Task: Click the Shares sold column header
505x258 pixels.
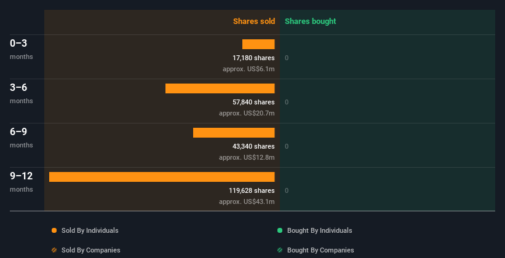Action: pyautogui.click(x=254, y=21)
